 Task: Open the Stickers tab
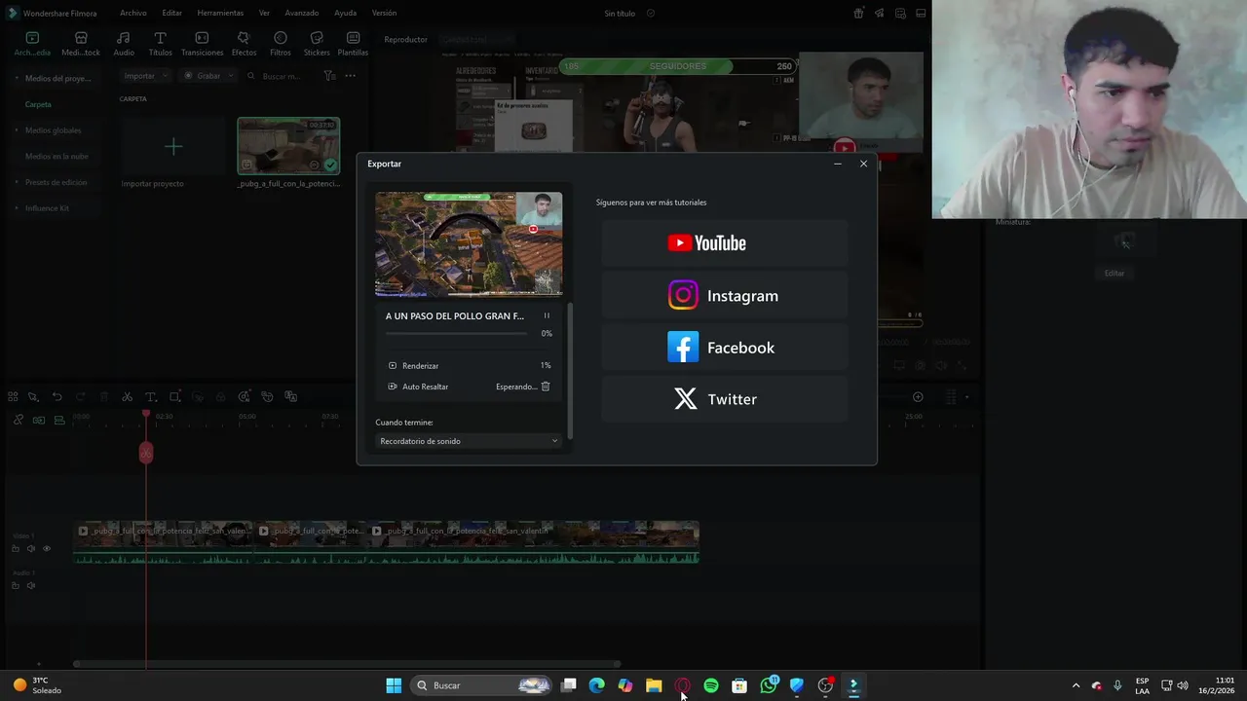click(x=317, y=44)
